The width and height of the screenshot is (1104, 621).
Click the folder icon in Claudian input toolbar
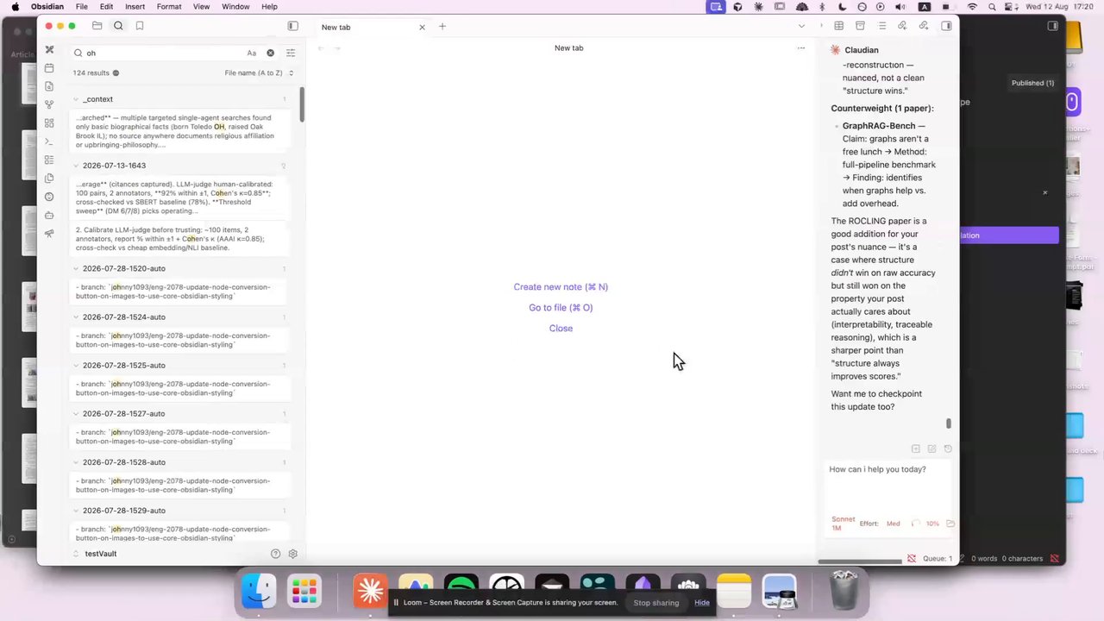point(950,524)
